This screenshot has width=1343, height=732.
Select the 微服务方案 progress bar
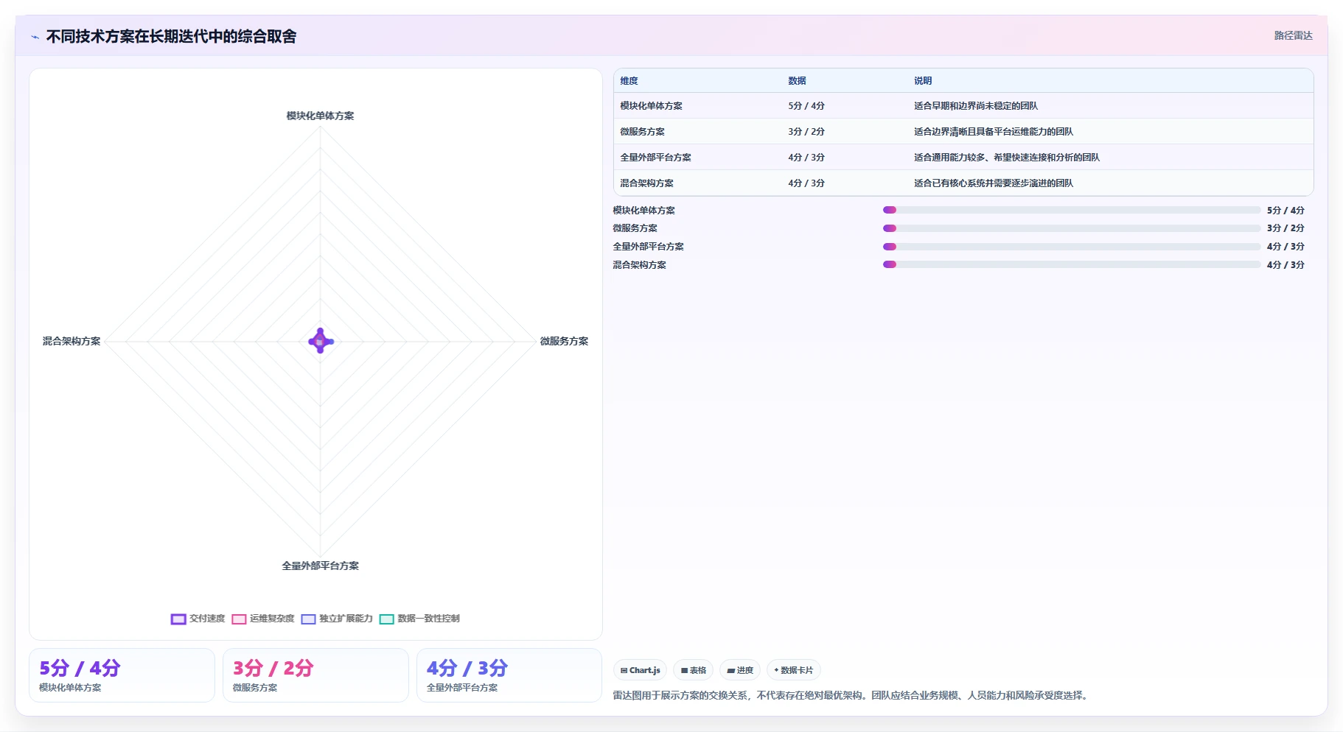(x=1072, y=228)
